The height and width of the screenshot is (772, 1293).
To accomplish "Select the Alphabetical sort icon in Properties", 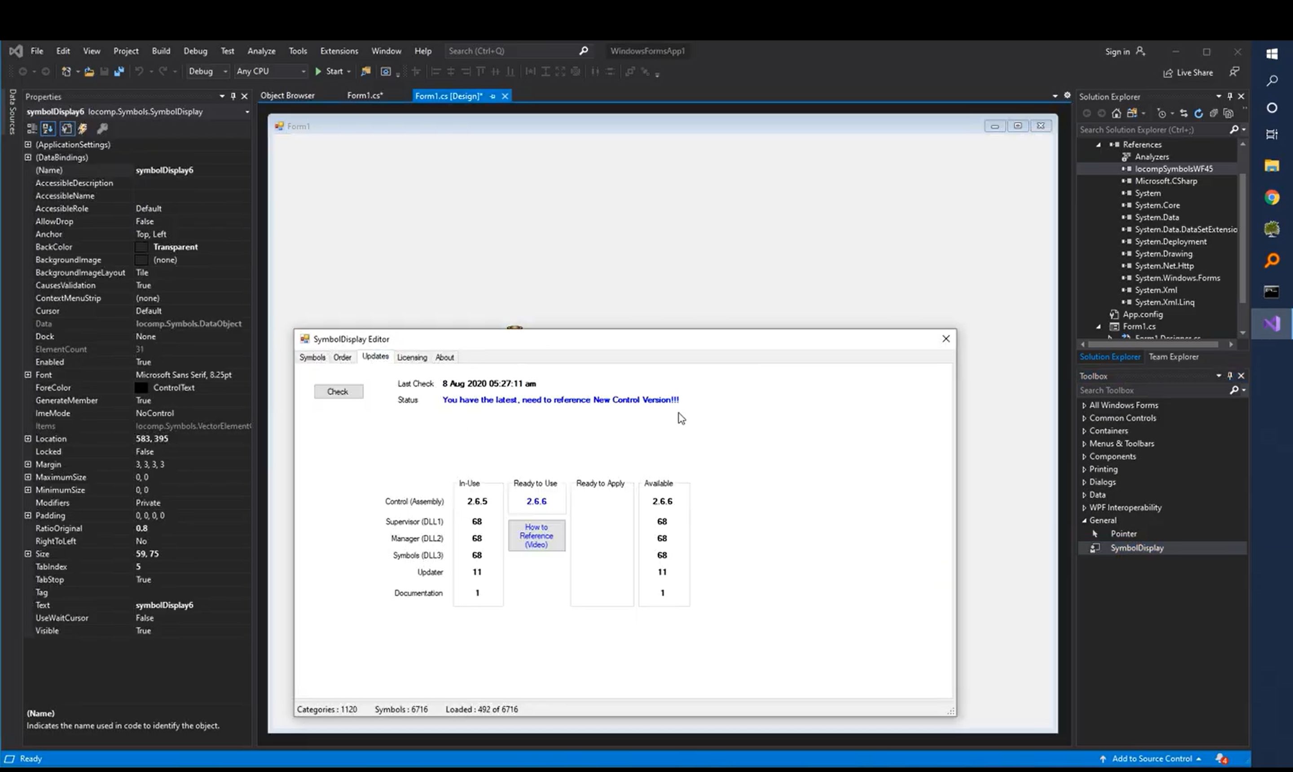I will point(48,128).
